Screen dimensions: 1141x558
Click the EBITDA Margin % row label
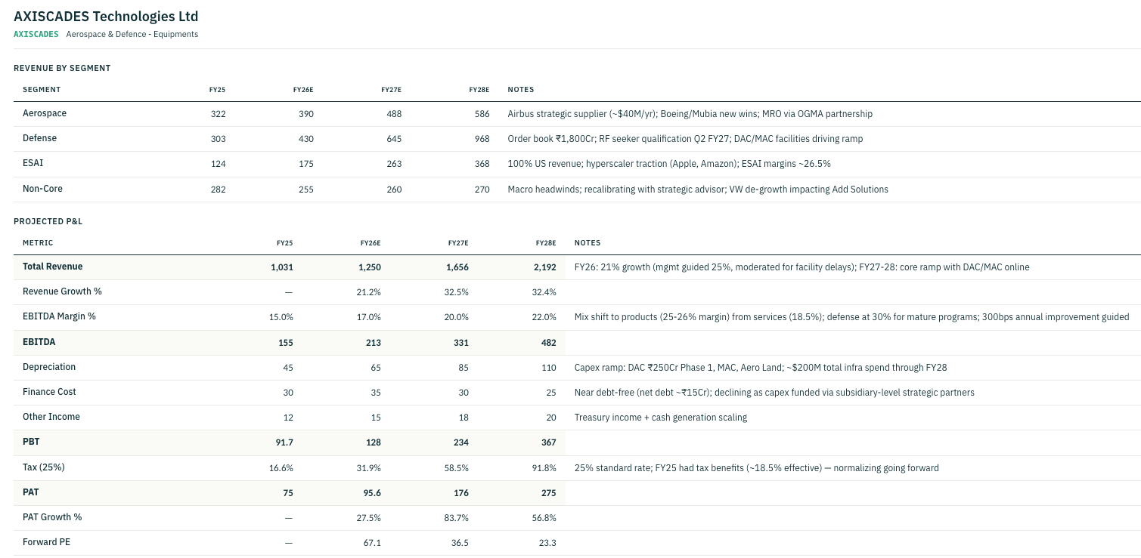pyautogui.click(x=59, y=316)
